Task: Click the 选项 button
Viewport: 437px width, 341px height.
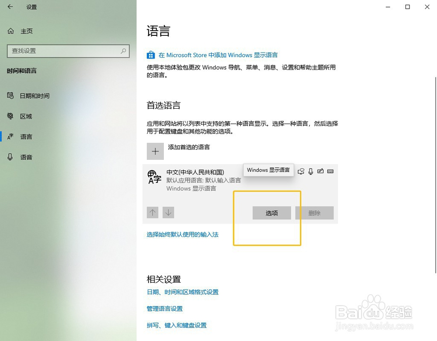Action: coord(272,213)
